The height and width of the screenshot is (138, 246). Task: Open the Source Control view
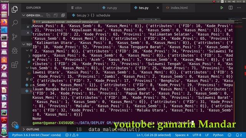pyautogui.click(x=15, y=37)
